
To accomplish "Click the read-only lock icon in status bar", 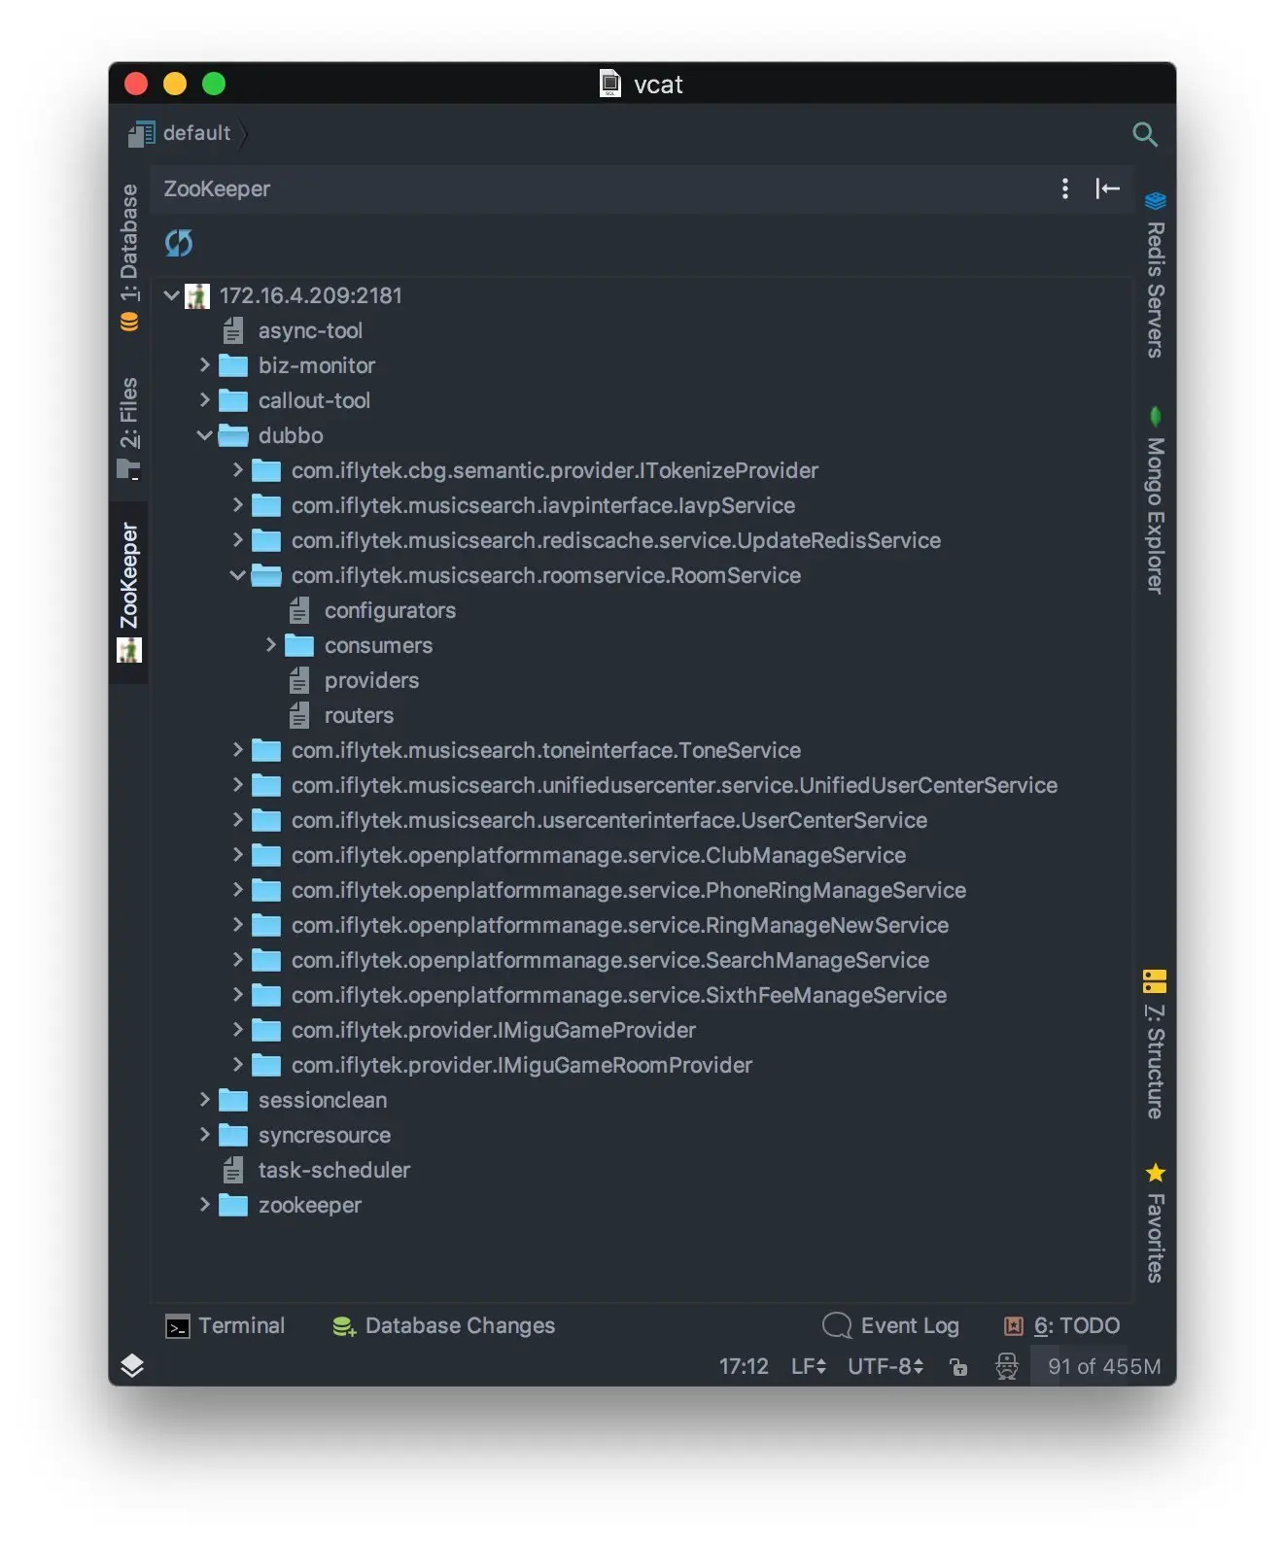I will (958, 1367).
